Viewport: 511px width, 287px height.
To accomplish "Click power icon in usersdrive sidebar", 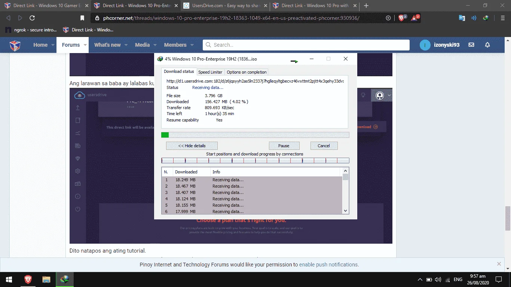I will point(78,209).
